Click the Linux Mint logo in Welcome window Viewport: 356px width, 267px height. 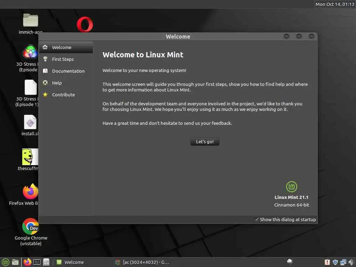[x=292, y=187]
